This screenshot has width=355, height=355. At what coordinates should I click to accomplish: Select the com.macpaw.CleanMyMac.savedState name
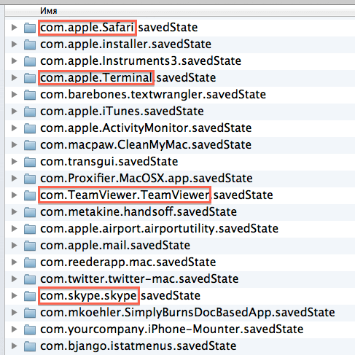pos(146,145)
